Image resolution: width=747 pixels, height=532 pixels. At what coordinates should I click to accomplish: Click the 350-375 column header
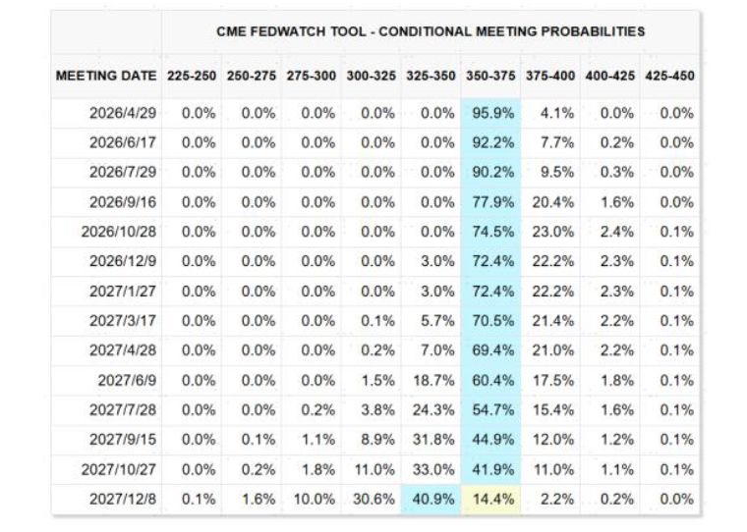click(491, 76)
